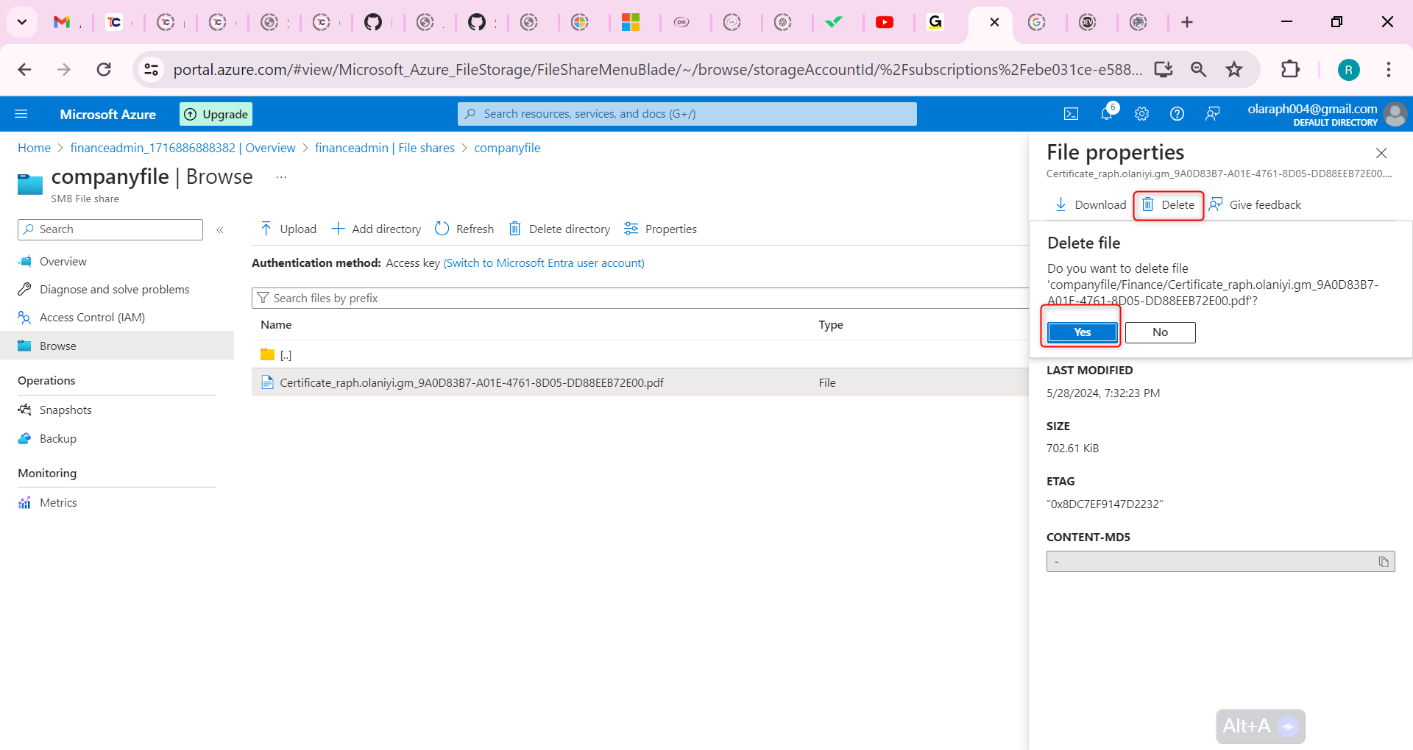
Task: Switch to the YouTube tab
Action: pos(885,22)
